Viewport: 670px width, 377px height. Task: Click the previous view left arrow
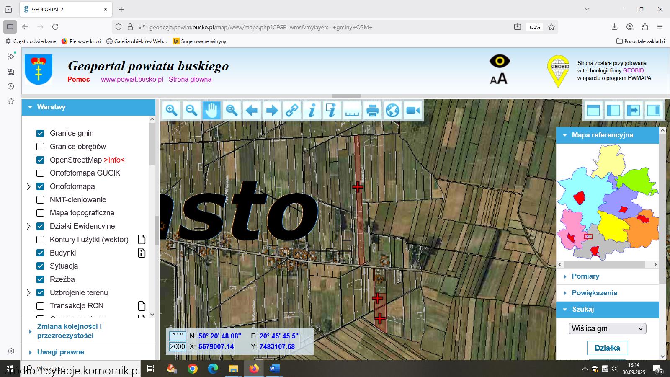pyautogui.click(x=252, y=111)
